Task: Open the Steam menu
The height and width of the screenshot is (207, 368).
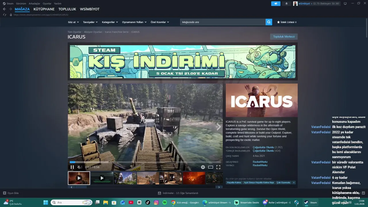Action: click(x=8, y=3)
